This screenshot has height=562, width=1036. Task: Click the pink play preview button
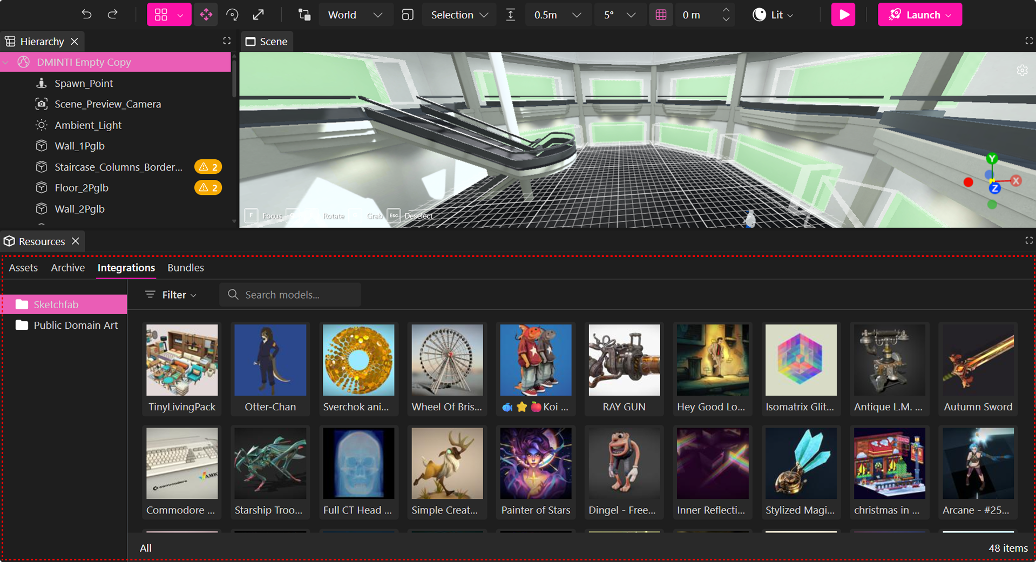pyautogui.click(x=843, y=15)
